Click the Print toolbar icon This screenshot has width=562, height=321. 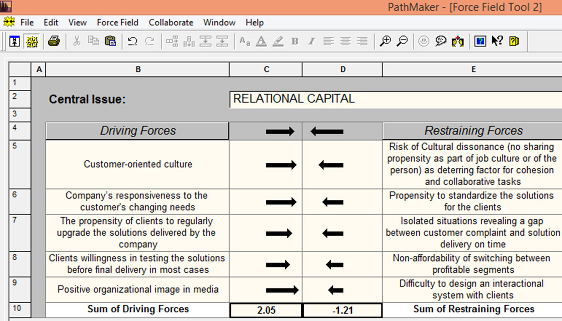click(x=54, y=41)
